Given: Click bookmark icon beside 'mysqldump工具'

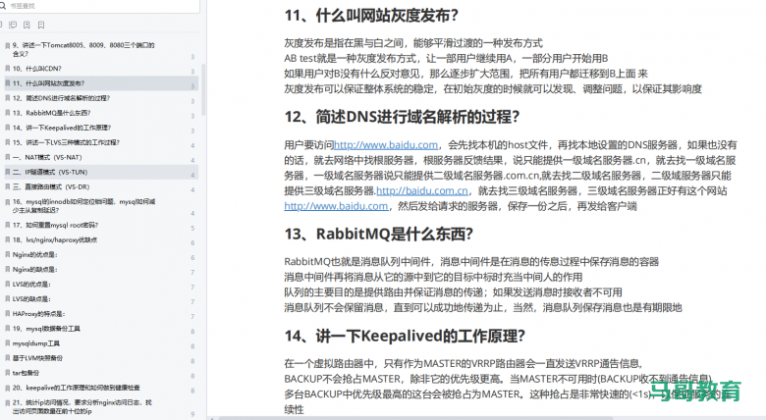Looking at the screenshot, I should pyautogui.click(x=6, y=343).
